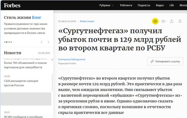Screen dimensions: 187x118
Task: Toggle the yellow eye reading-mode icon
Action: pos(155,21)
